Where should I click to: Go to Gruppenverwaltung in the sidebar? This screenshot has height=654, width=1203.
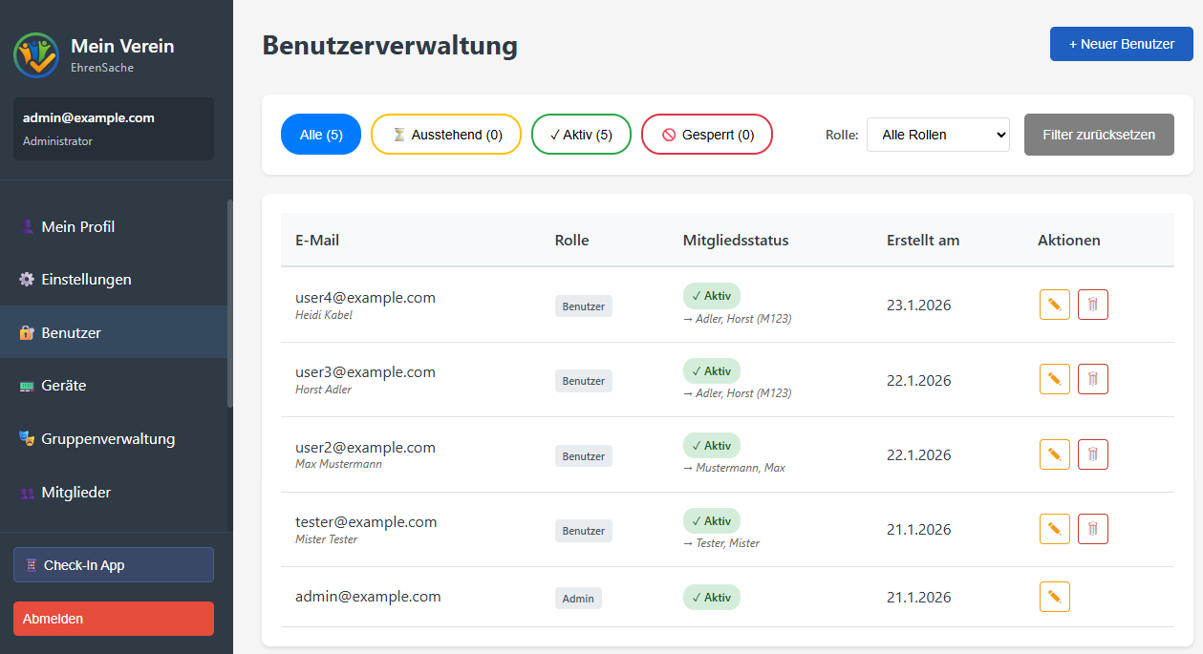pos(107,439)
